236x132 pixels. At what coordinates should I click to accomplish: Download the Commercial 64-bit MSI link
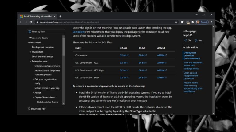pyautogui.click(x=143, y=55)
